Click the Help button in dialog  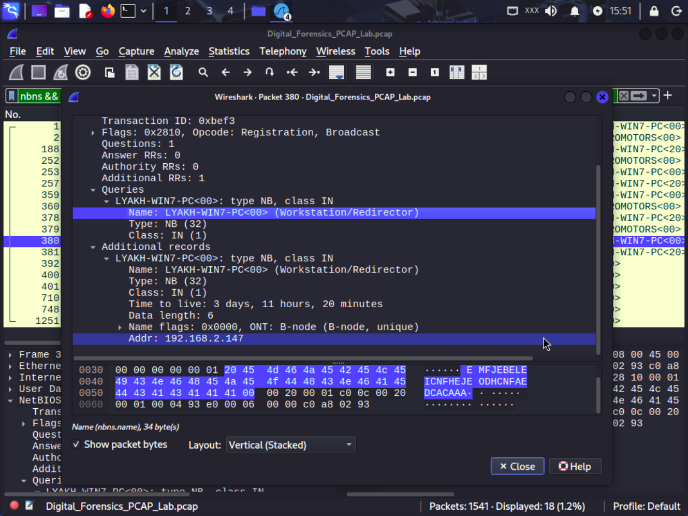(575, 466)
